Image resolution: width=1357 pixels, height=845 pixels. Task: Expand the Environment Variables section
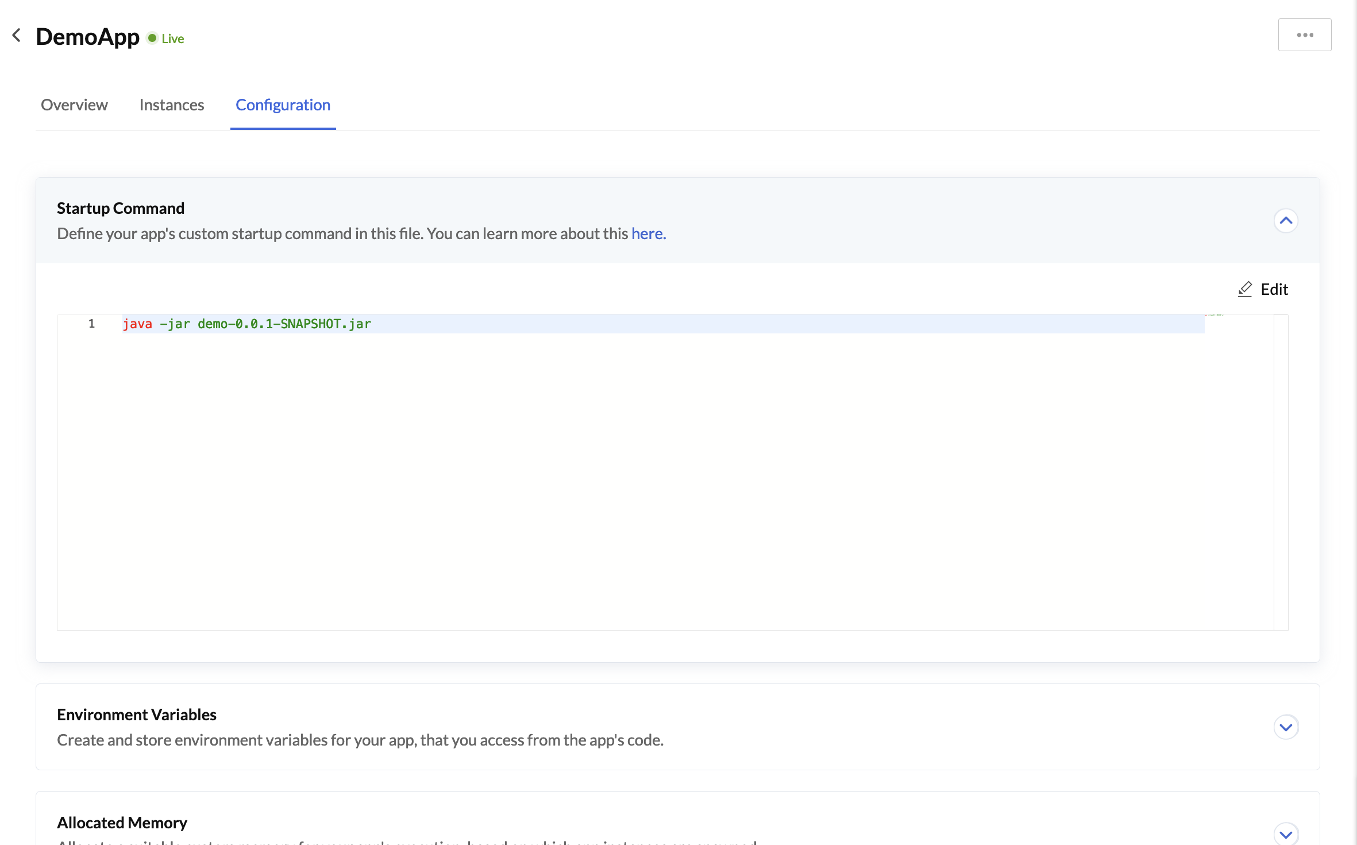coord(1286,727)
